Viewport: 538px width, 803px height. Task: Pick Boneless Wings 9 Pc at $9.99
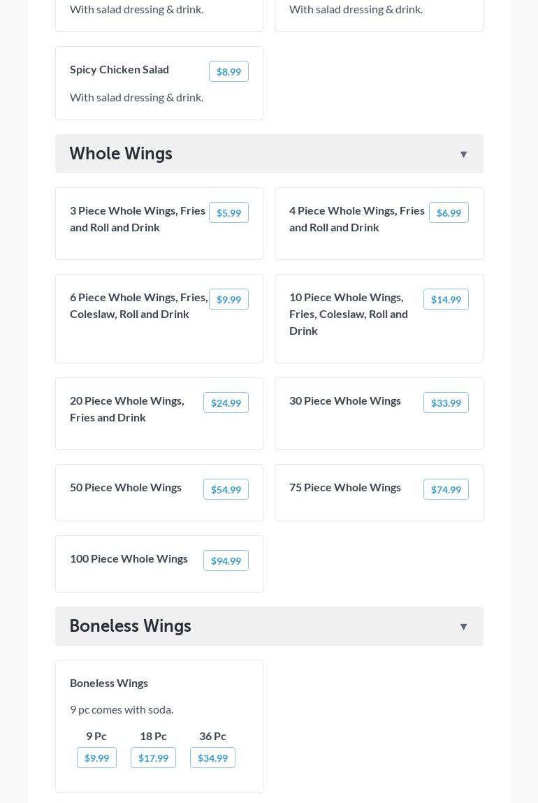96,758
